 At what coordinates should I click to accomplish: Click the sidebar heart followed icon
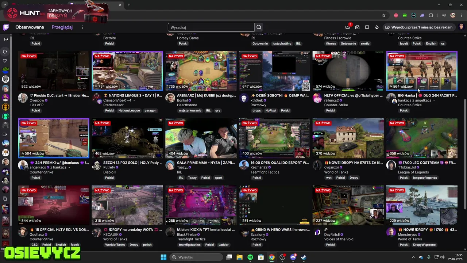click(5, 61)
